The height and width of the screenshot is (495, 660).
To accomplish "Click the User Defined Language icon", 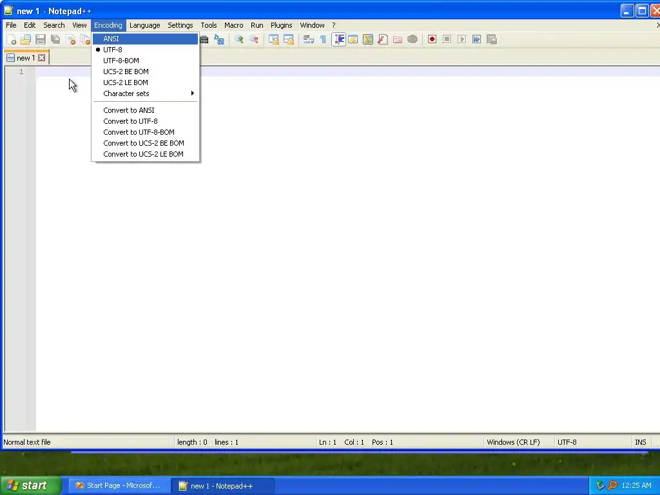I will coord(353,39).
